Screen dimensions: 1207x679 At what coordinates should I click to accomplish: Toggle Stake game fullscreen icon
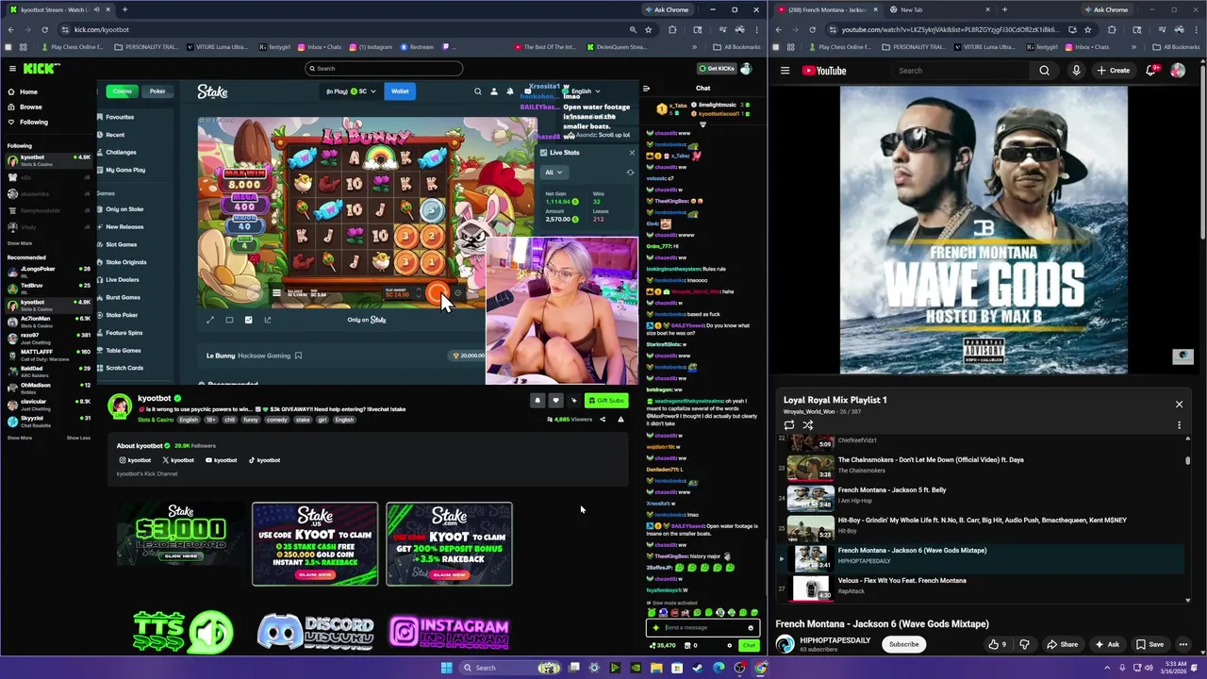pos(210,320)
